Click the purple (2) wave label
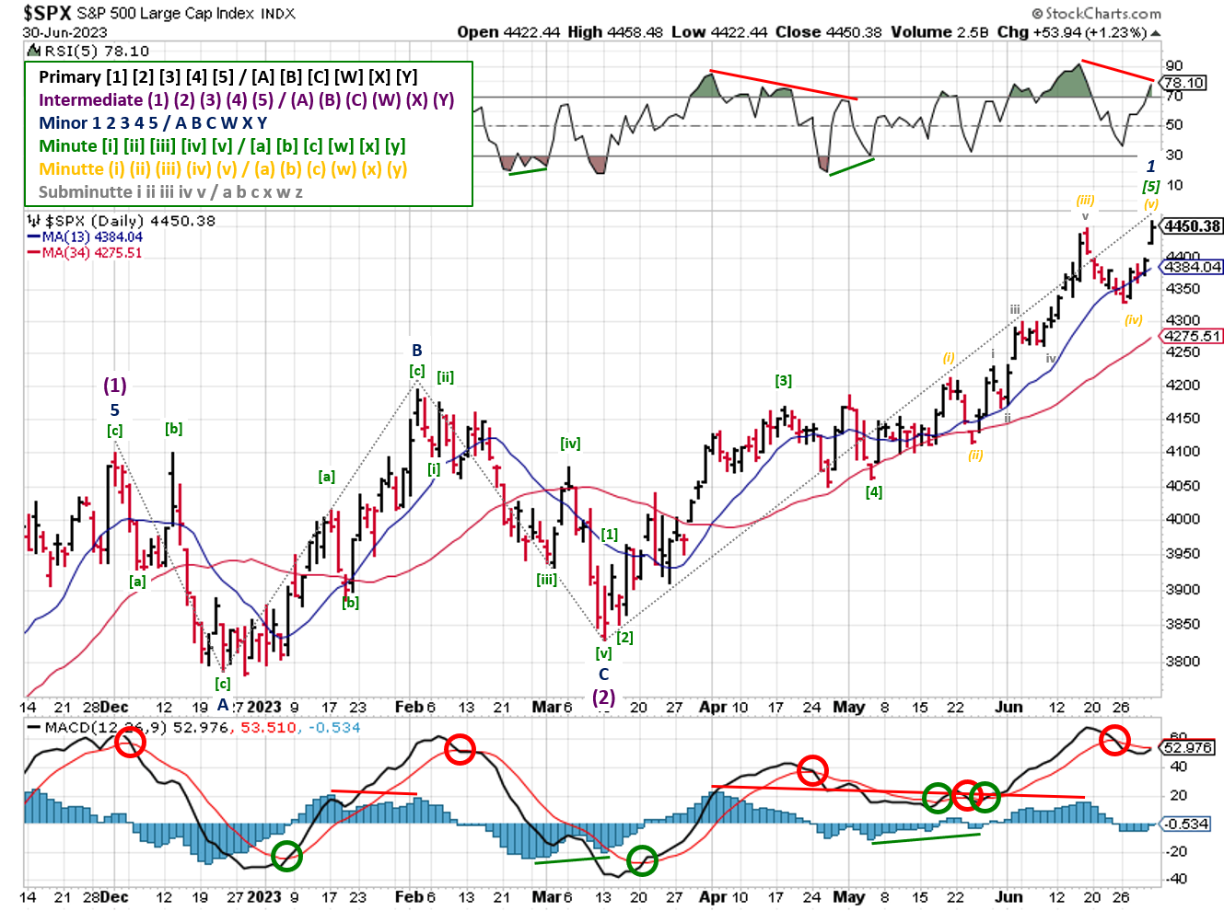The image size is (1224, 911). [x=603, y=697]
